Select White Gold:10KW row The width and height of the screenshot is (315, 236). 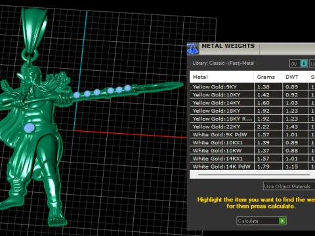252,151
